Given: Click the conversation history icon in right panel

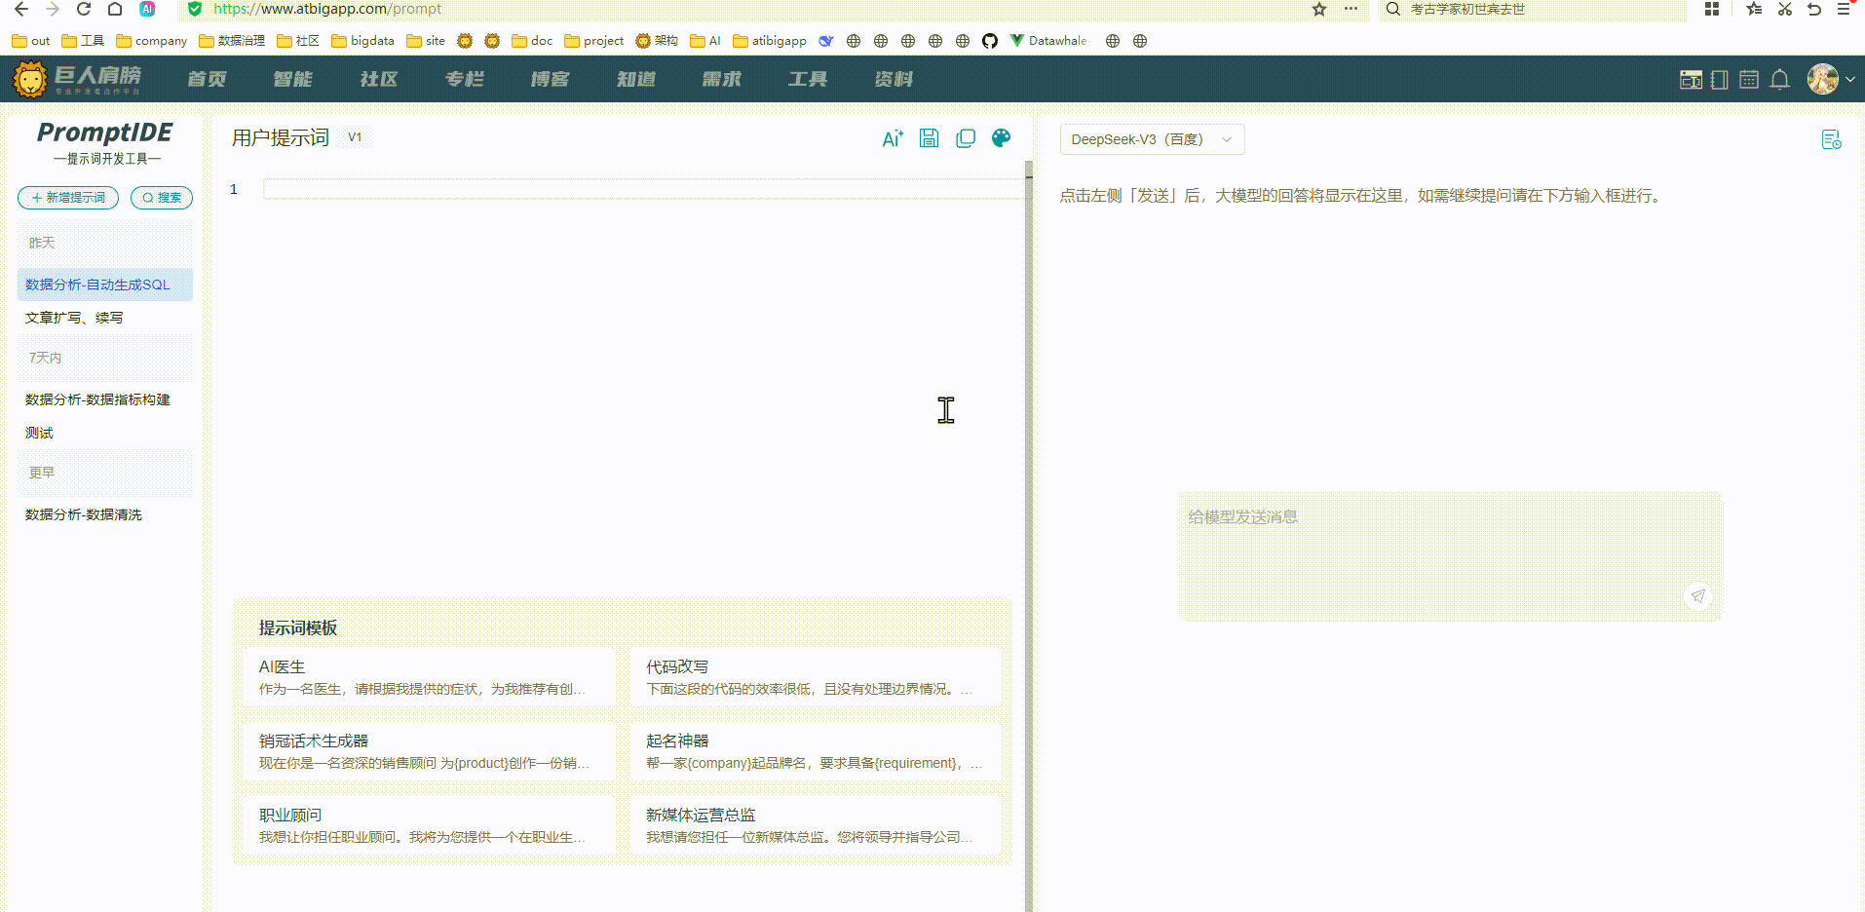Looking at the screenshot, I should (1832, 139).
